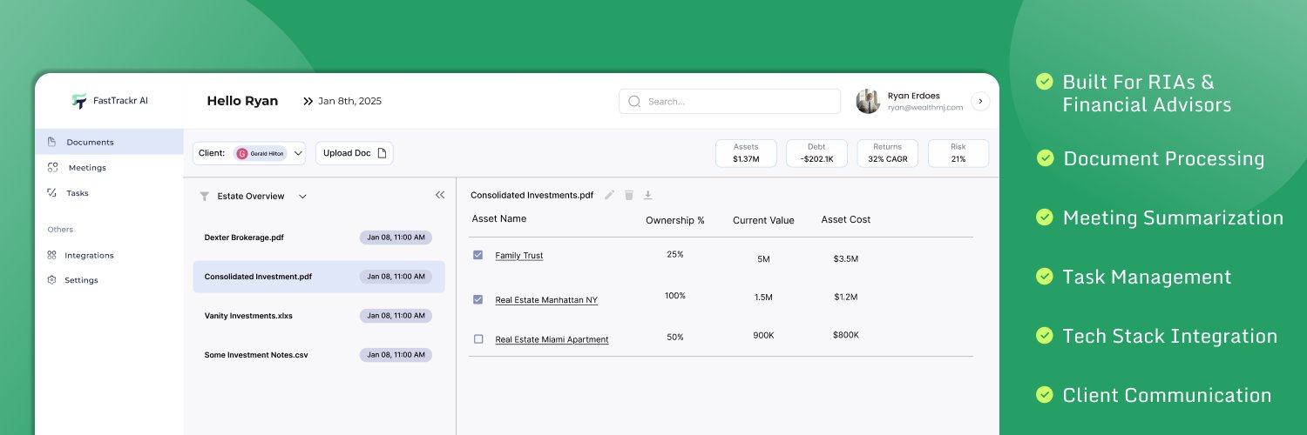Open the chevron button next to Ryan Erdoes
The height and width of the screenshot is (435, 1307).
pos(980,102)
